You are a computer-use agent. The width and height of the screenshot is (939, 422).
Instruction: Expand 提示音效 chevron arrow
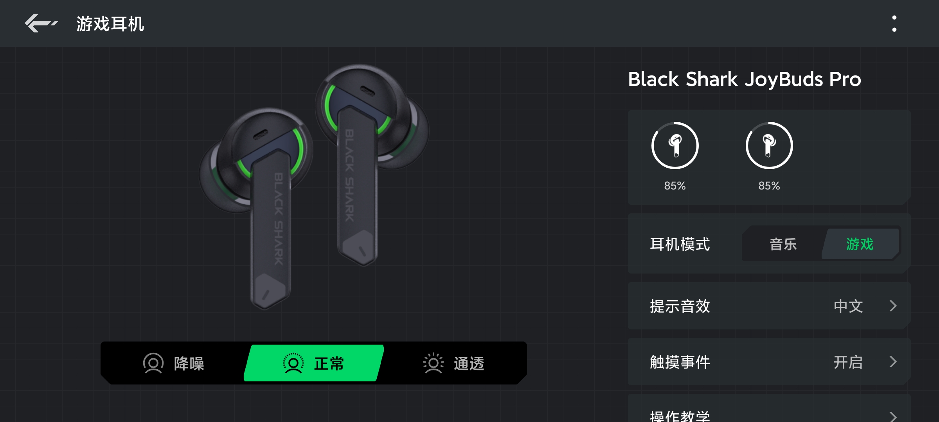[x=893, y=306]
